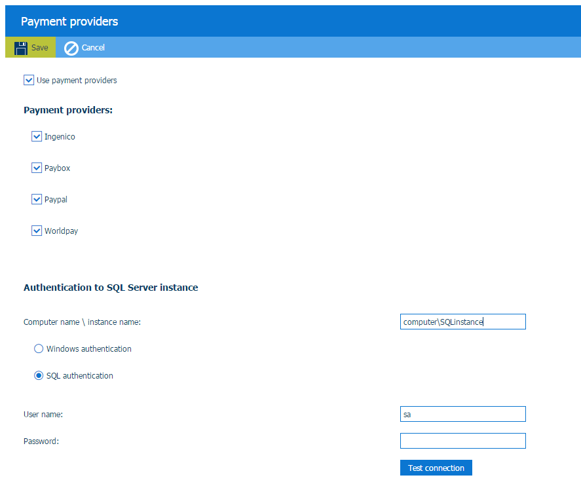Toggle the Paybox checkbox
The width and height of the screenshot is (581, 486).
[37, 168]
